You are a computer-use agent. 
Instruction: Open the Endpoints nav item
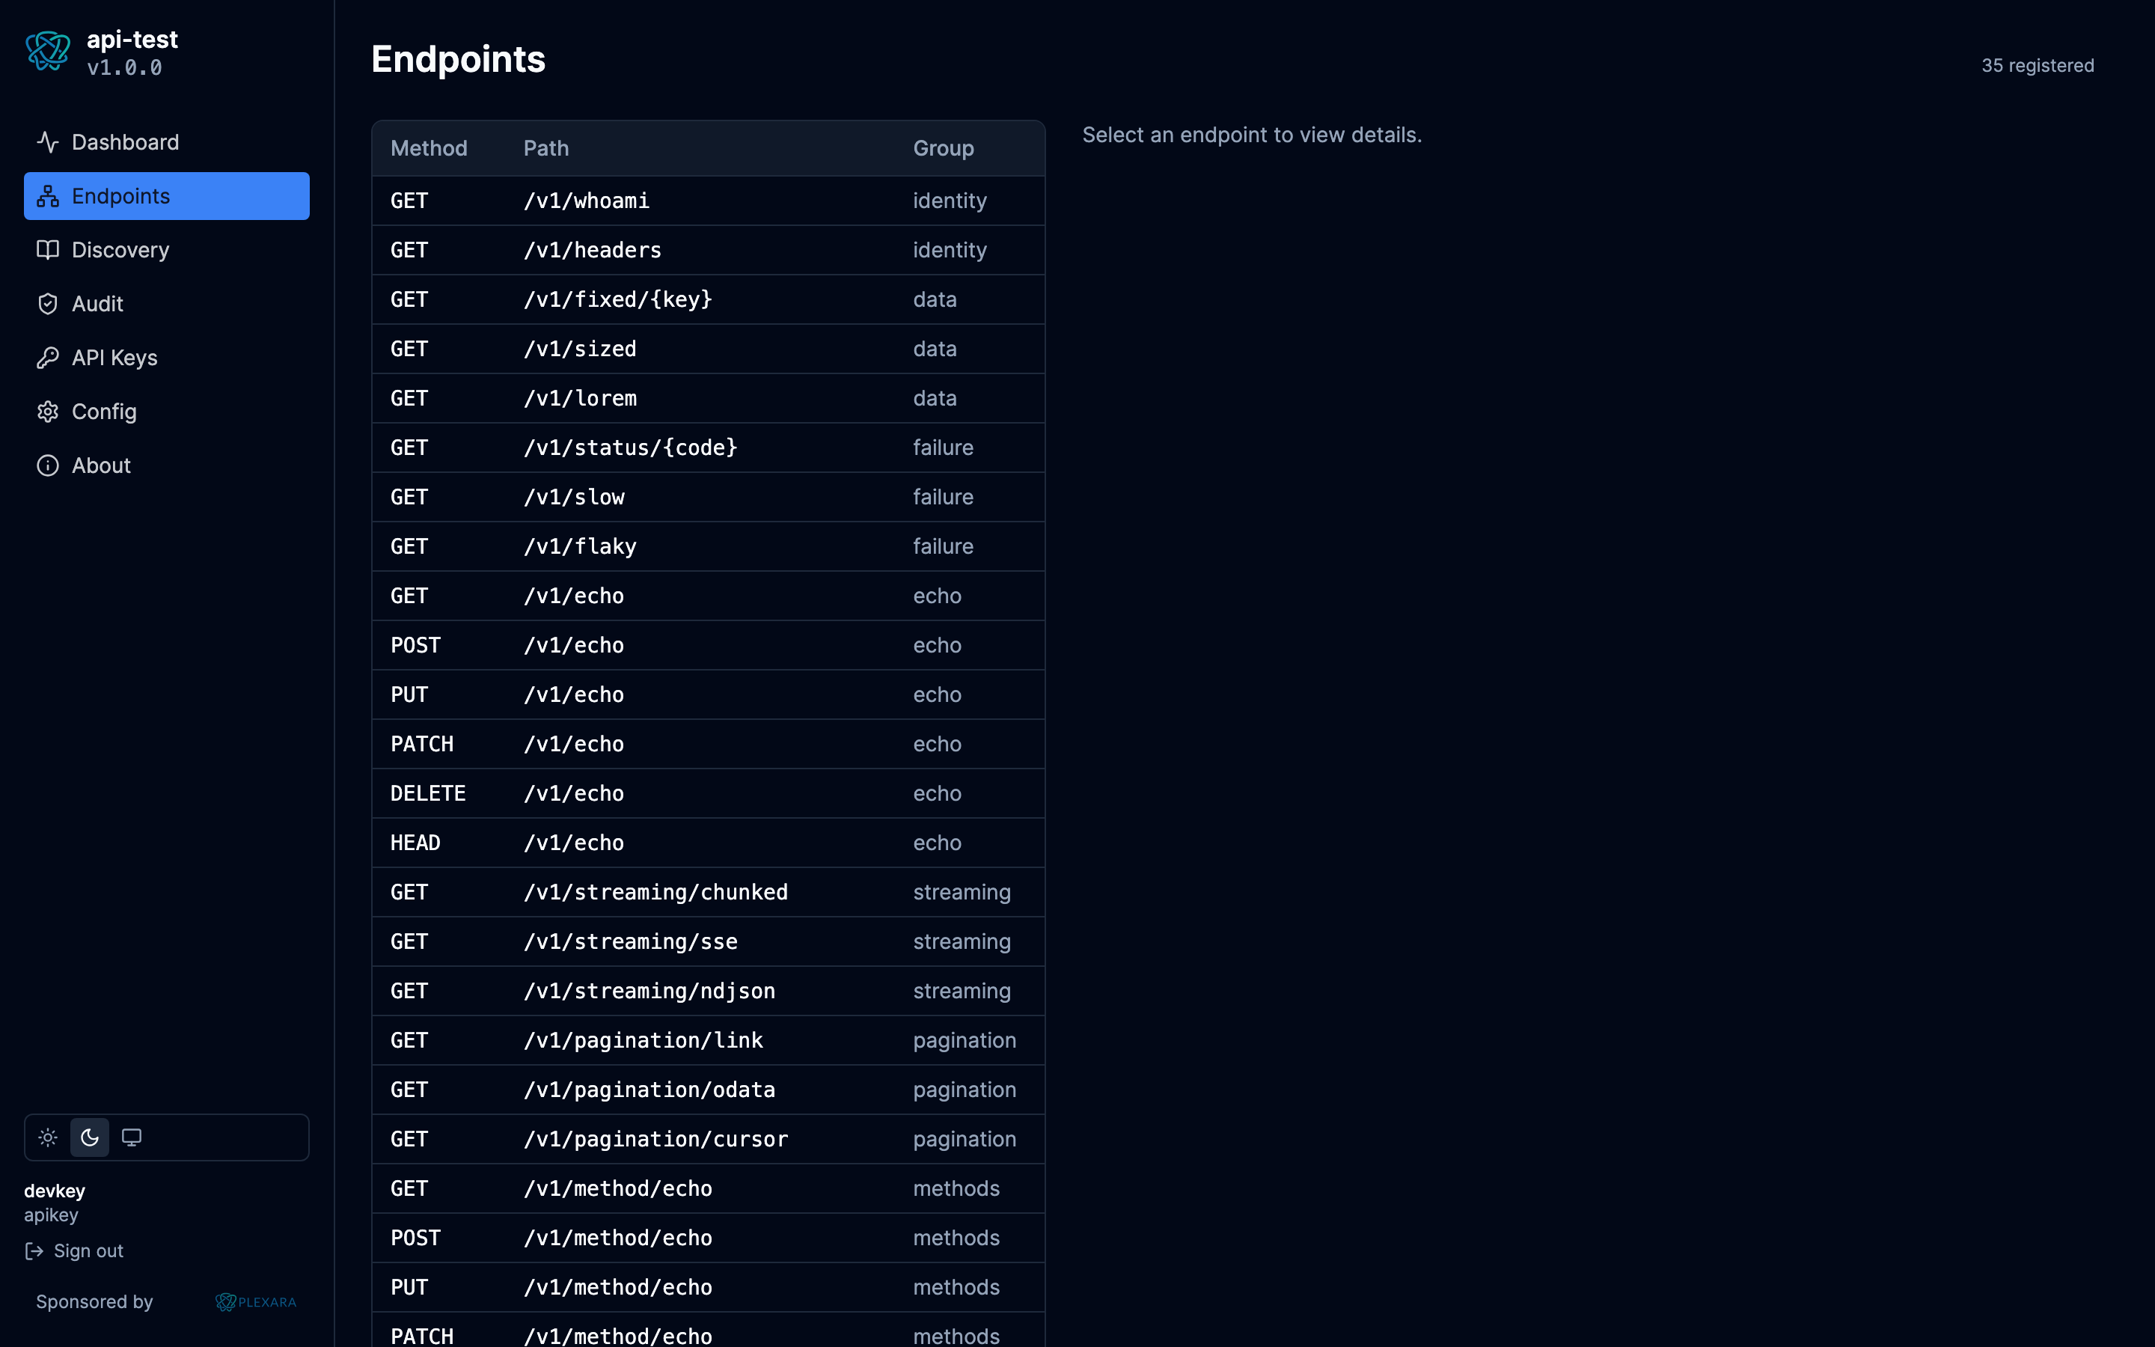pos(167,196)
